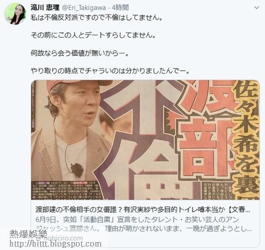Image resolution: width=265 pixels, height=250 pixels.
Task: Click the first tweet line 私は不倫反対派
Action: coord(96,17)
